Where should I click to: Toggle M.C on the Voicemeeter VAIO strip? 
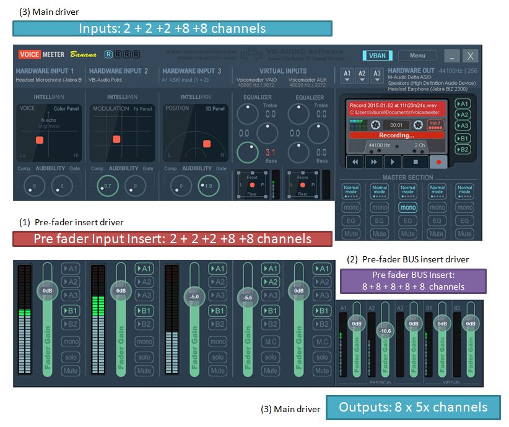(x=271, y=342)
